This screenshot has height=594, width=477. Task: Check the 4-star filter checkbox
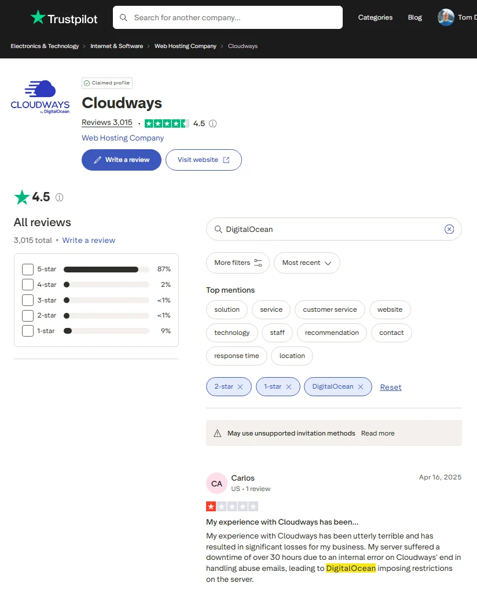click(27, 285)
